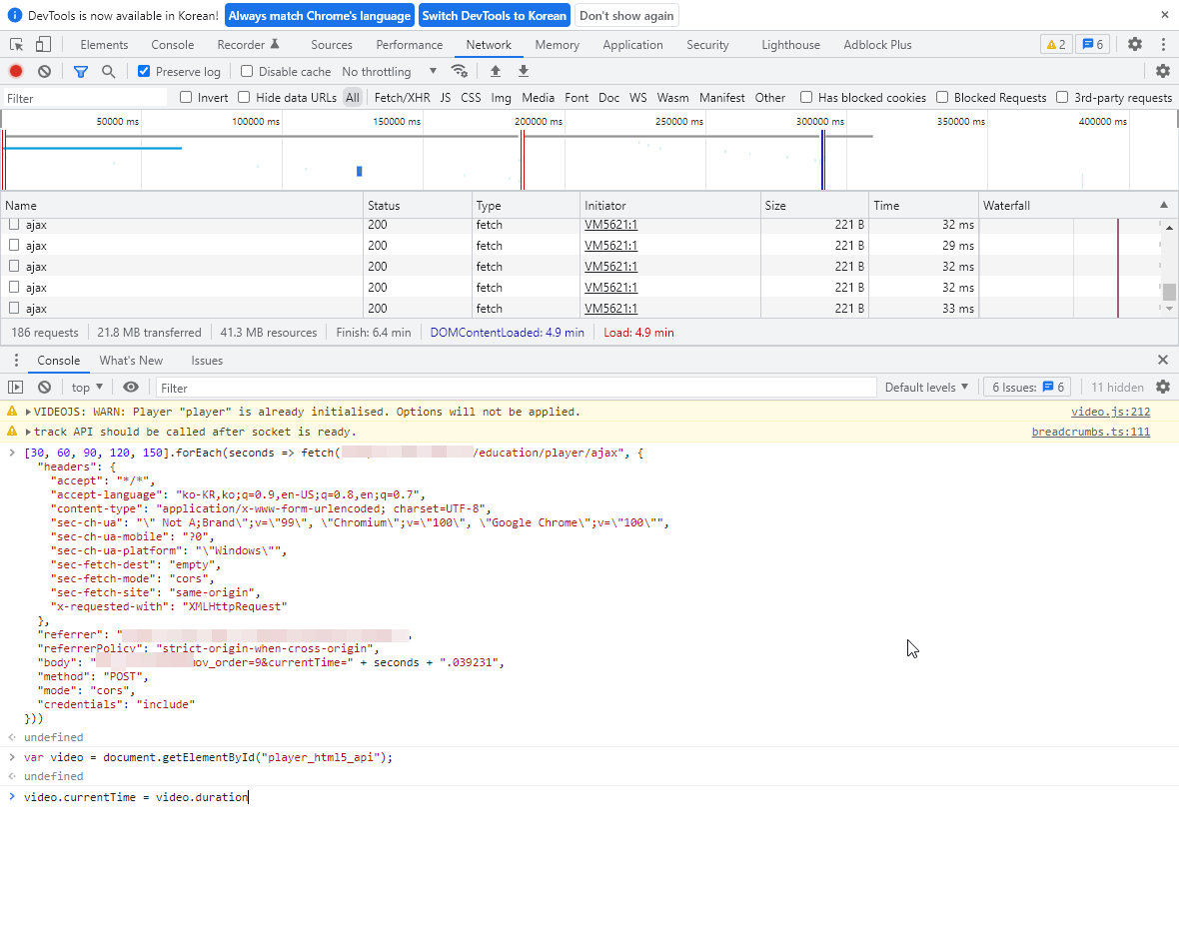Click Always match Chrome's language button
Screen dimensions: 1179x926
[320, 15]
